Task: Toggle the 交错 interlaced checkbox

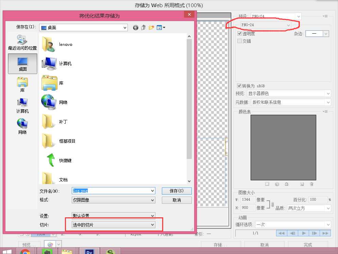Action: (x=239, y=41)
